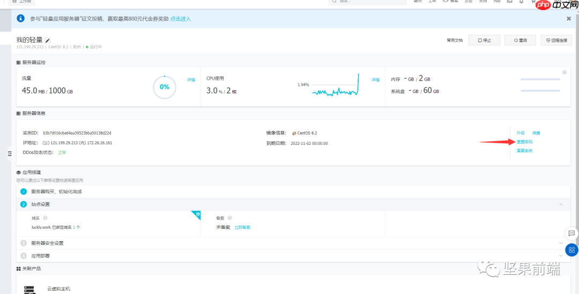Screen dimensions: 579x294
Task: Click the 0% traffic usage ring
Action: click(x=165, y=87)
